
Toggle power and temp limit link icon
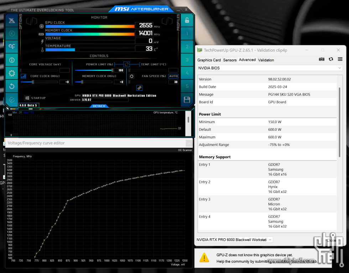coord(126,64)
